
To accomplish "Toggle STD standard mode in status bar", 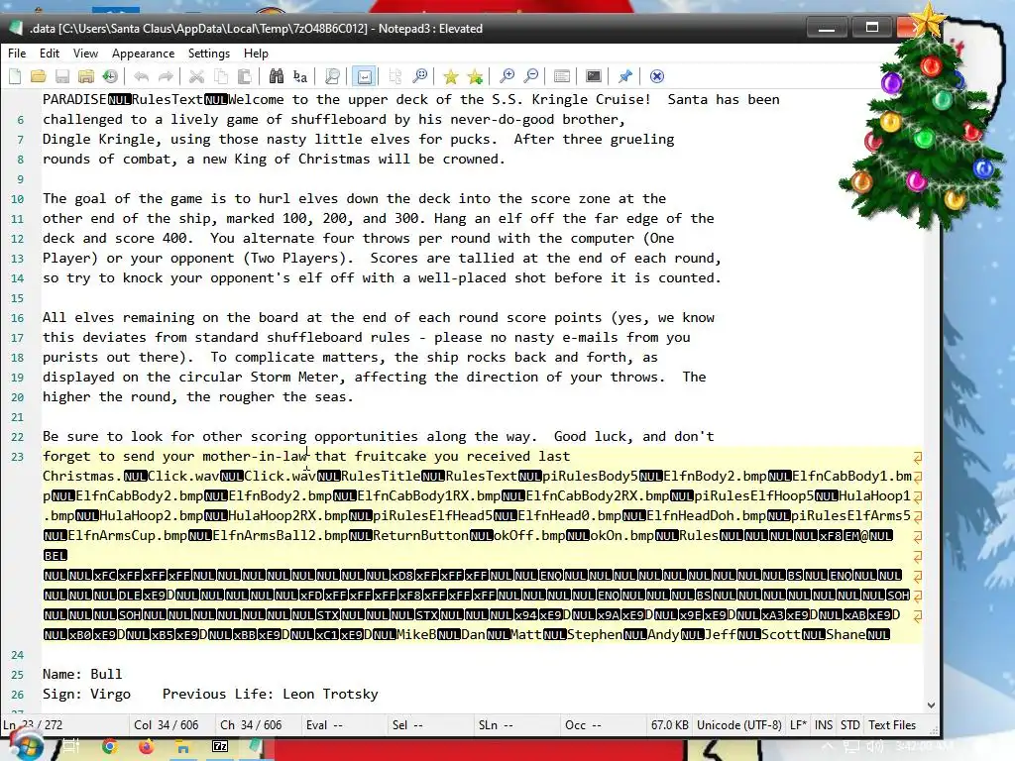I will [849, 724].
